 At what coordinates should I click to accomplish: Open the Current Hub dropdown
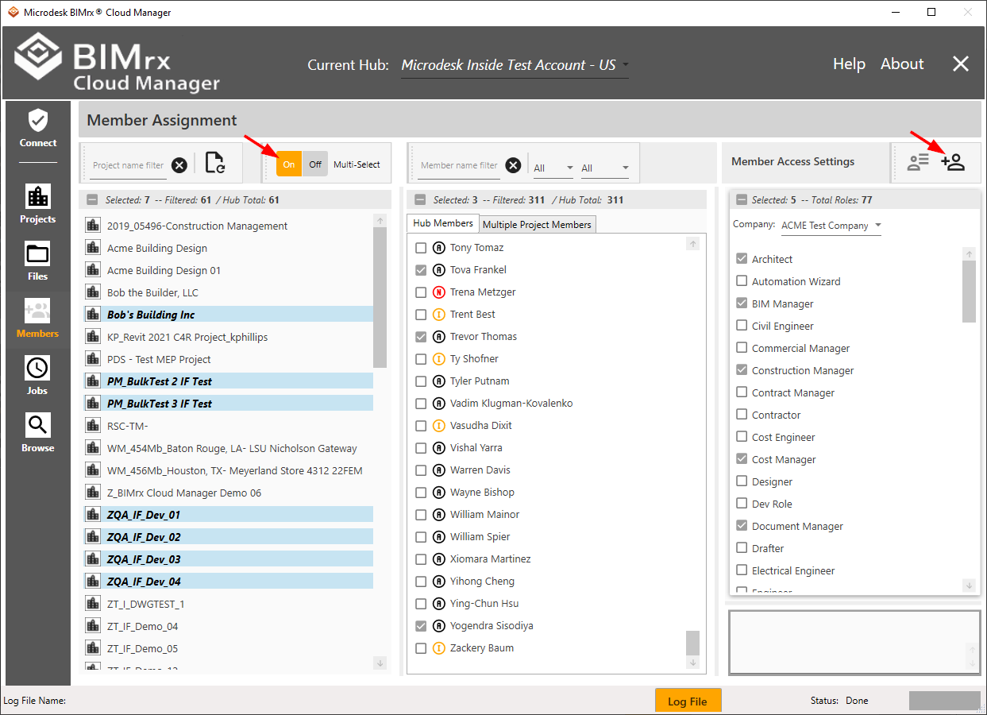[515, 65]
